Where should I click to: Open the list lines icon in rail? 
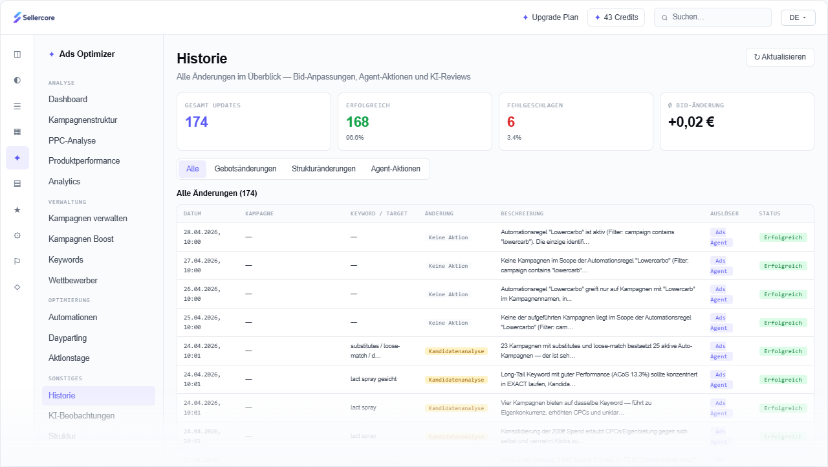(x=17, y=106)
